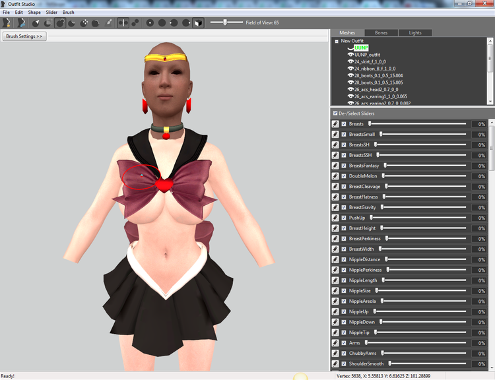Toggle X-Mirror symmetry brush icon

pyautogui.click(x=123, y=22)
